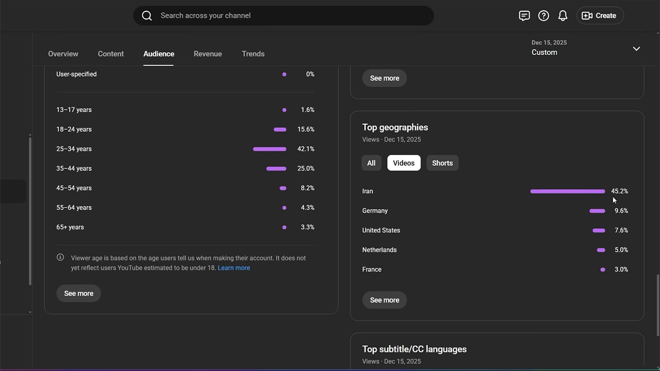The image size is (660, 371).
Task: Click the Iran percentage bar
Action: (x=567, y=191)
